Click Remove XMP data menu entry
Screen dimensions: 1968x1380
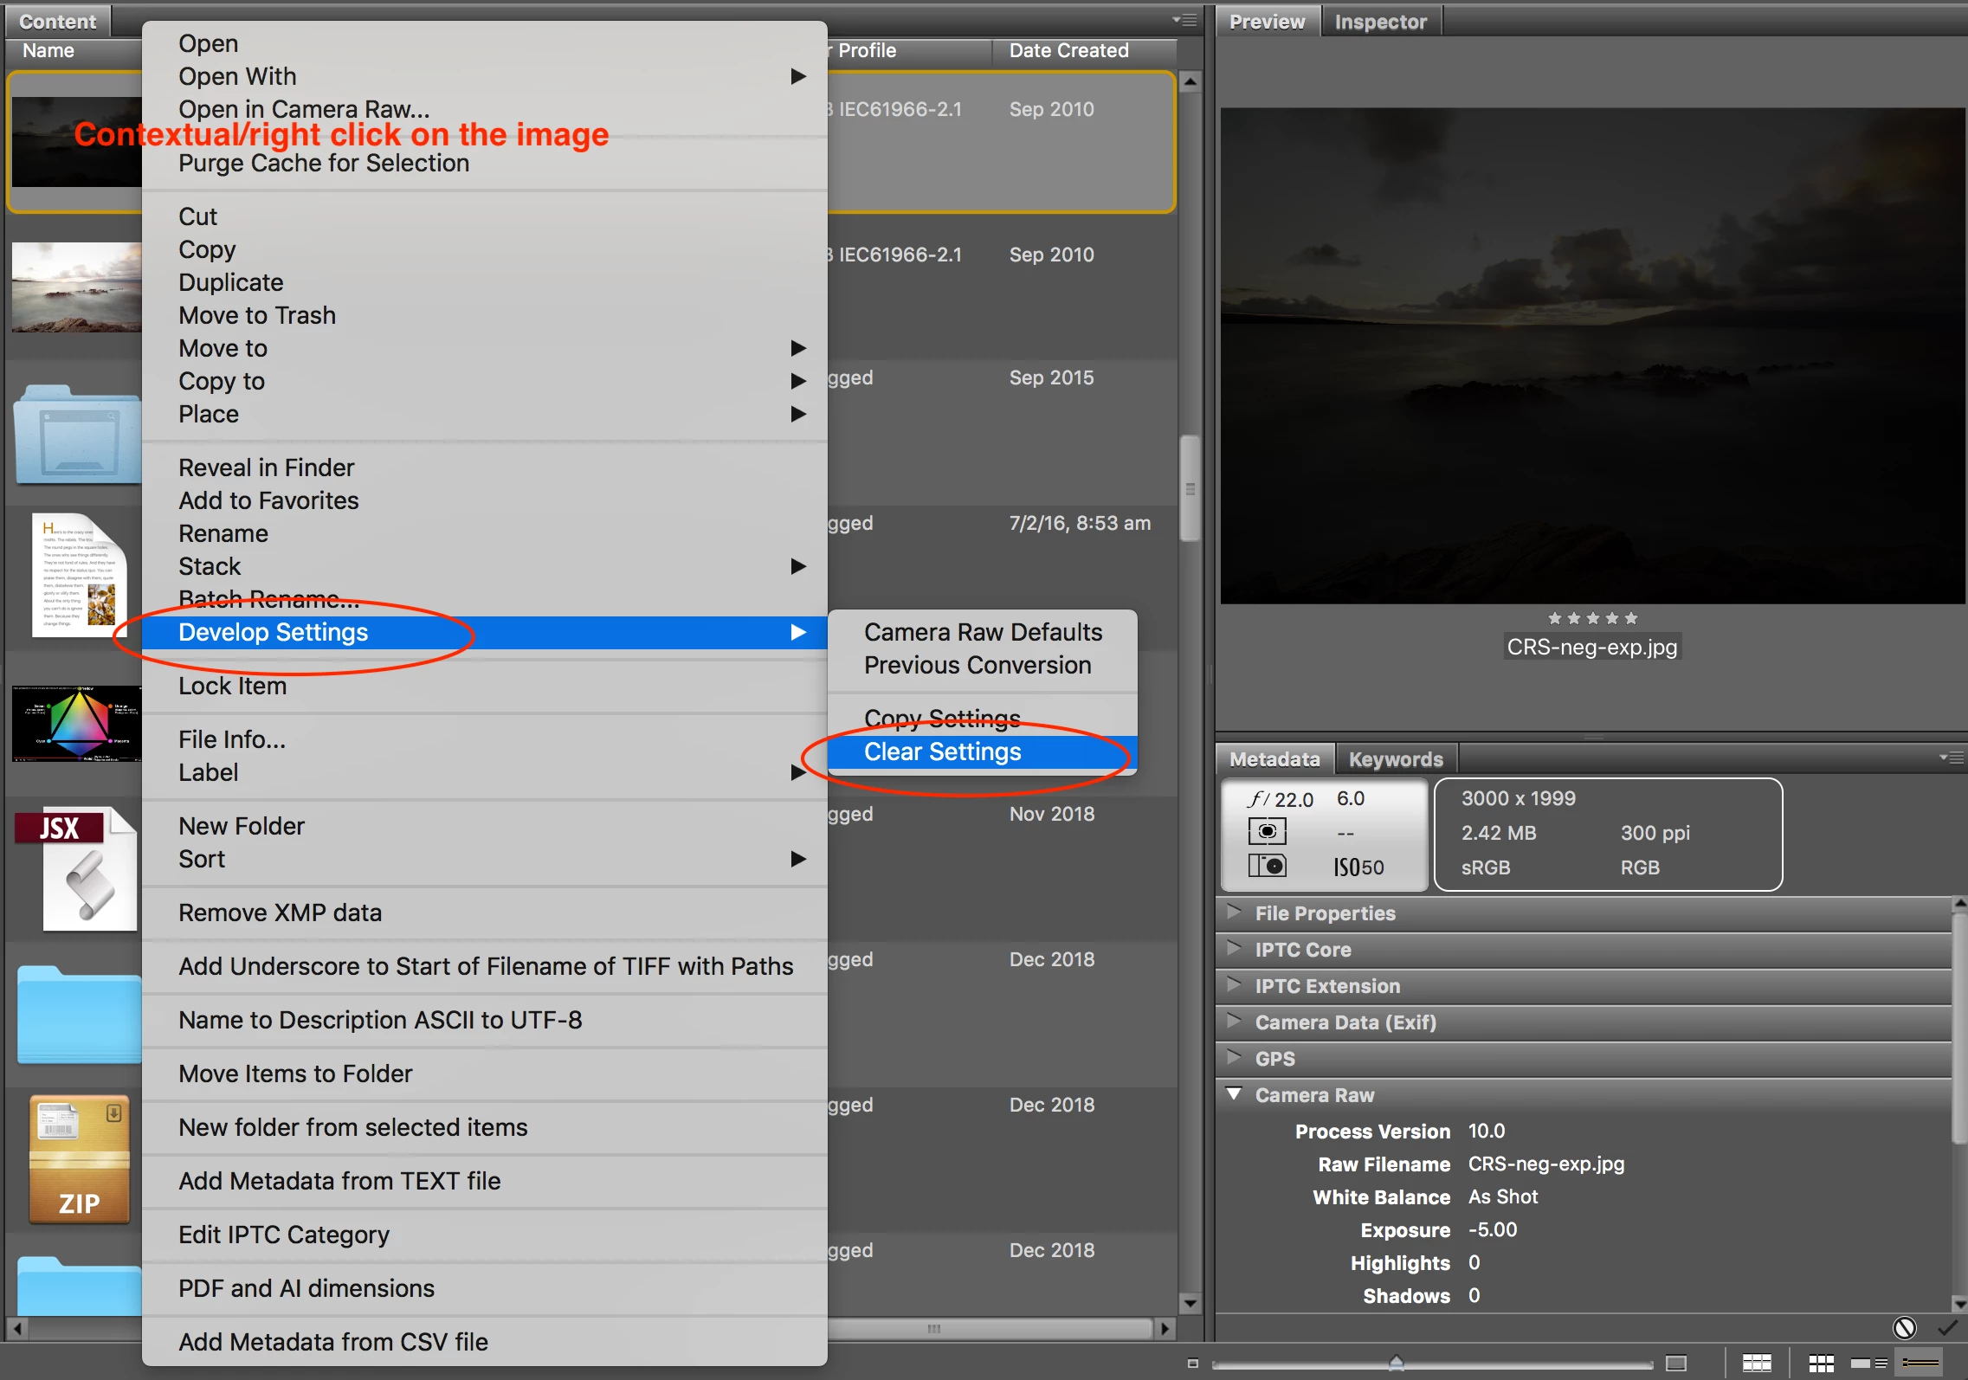[x=280, y=912]
